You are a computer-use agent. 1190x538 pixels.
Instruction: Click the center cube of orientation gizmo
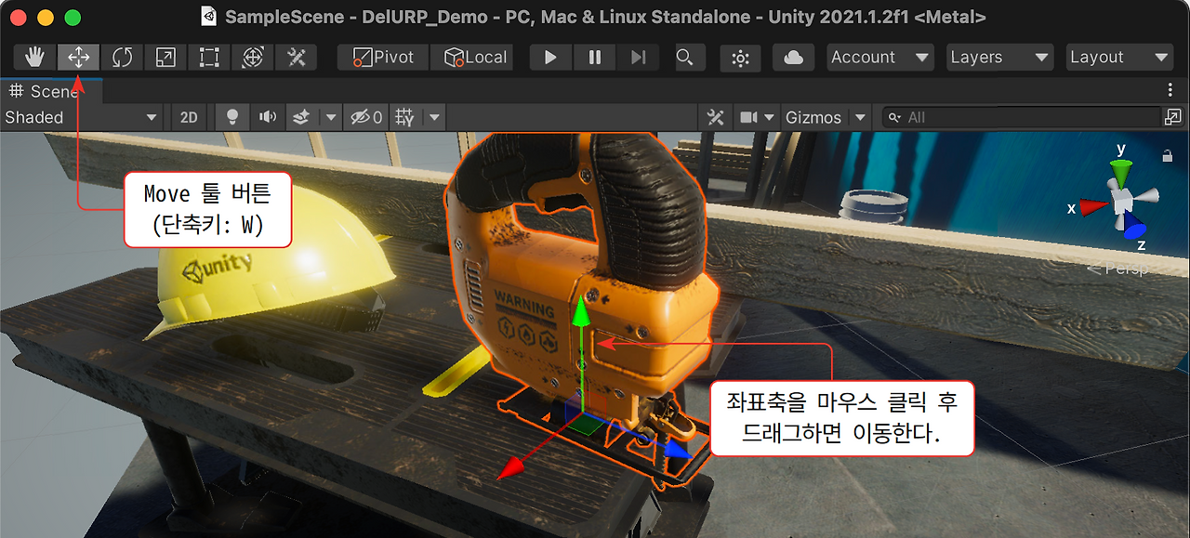point(1120,199)
